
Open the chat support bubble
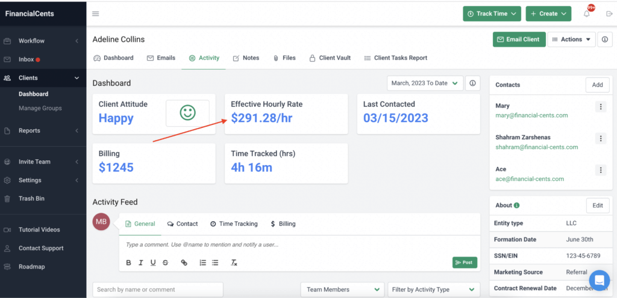point(599,280)
